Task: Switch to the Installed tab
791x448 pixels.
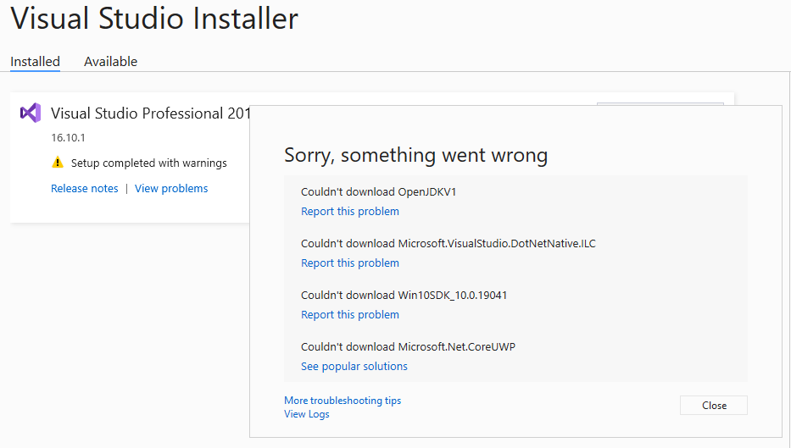Action: click(x=36, y=62)
